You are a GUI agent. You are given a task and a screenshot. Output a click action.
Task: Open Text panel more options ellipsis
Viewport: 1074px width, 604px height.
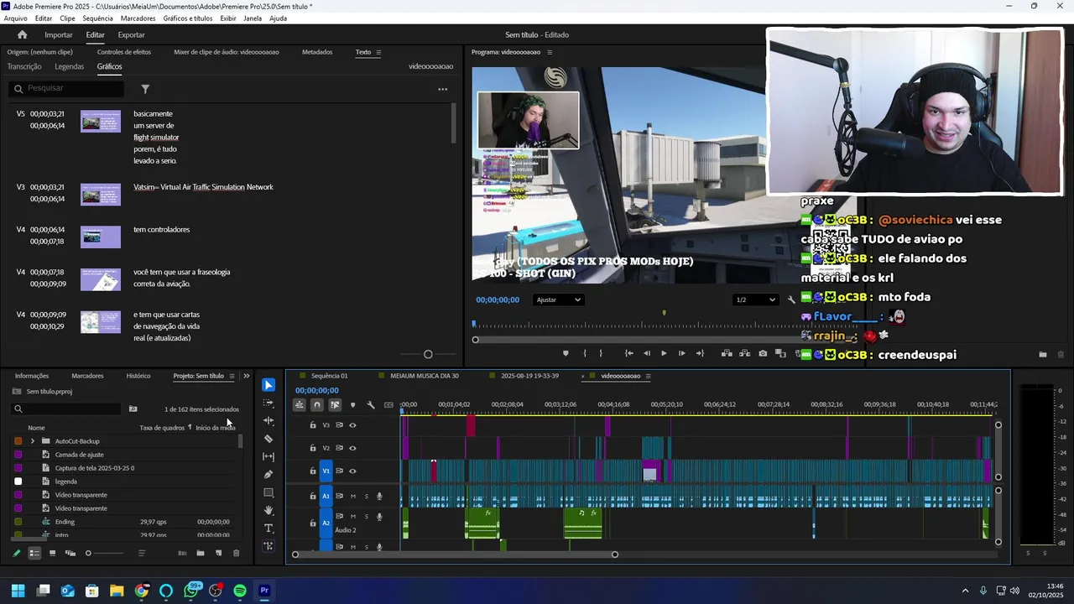coord(442,89)
